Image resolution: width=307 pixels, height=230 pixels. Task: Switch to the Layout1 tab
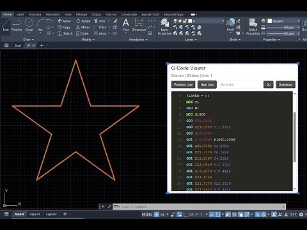(x=35, y=214)
